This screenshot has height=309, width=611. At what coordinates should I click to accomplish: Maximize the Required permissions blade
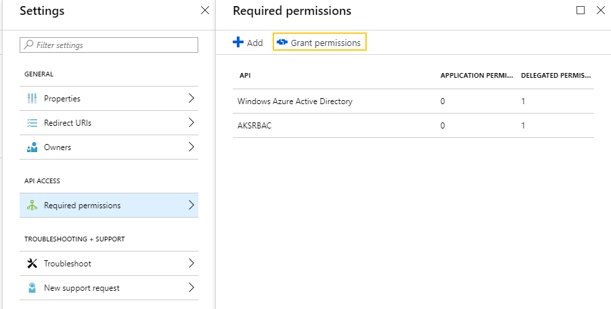[x=580, y=11]
